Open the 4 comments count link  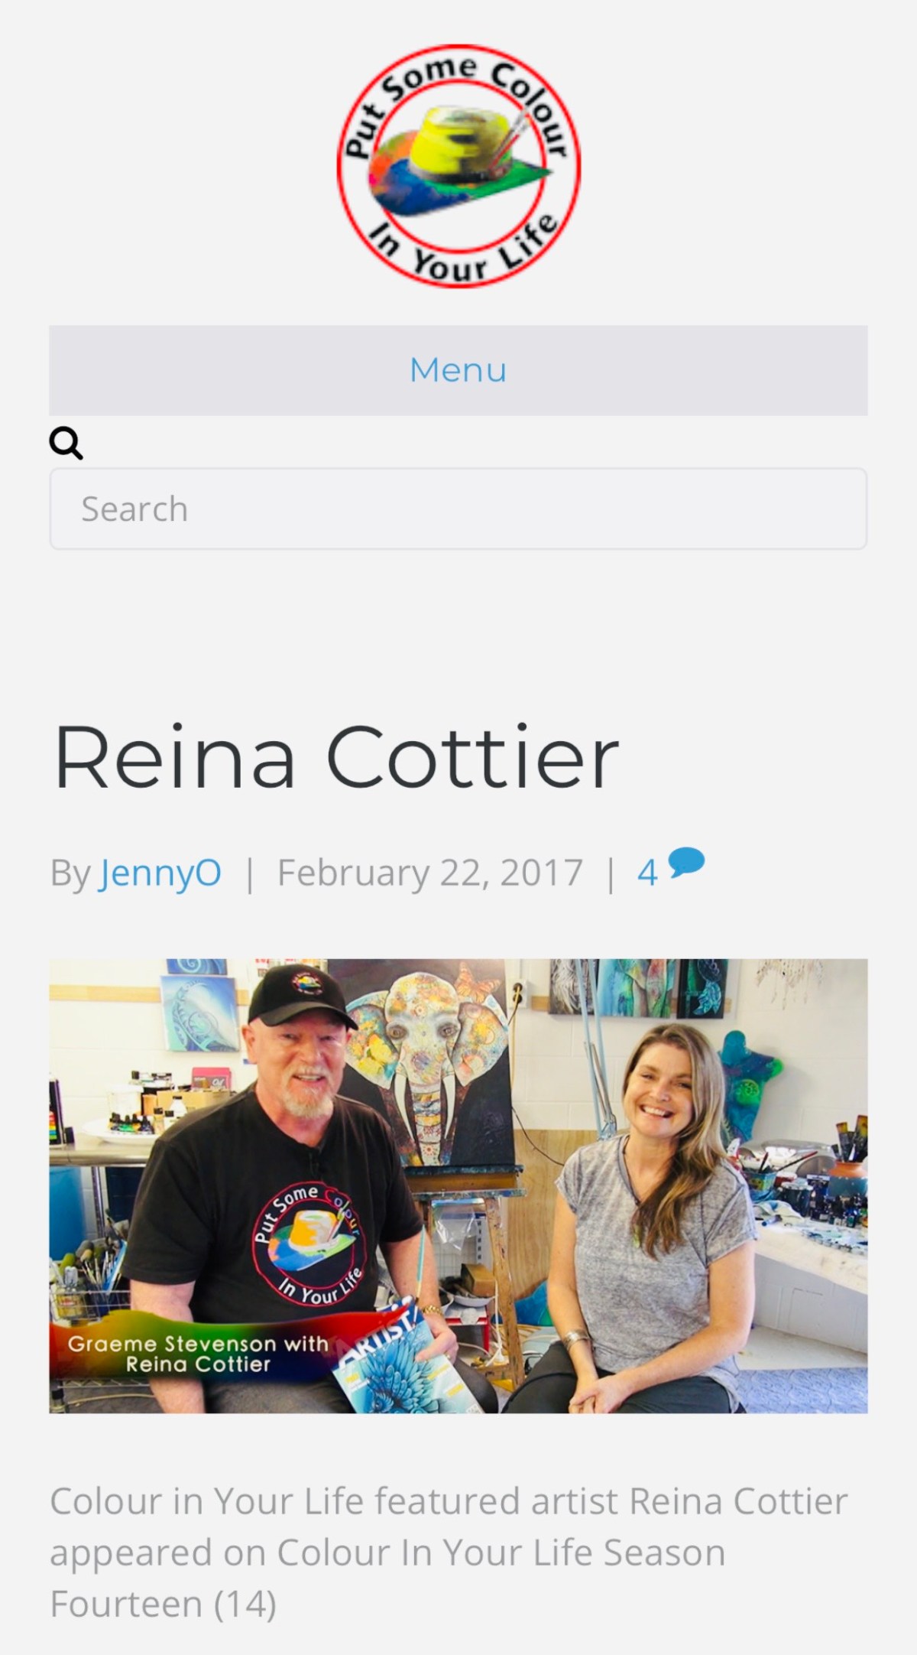pos(647,873)
